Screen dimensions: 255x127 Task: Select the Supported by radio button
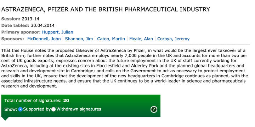(x=20, y=109)
